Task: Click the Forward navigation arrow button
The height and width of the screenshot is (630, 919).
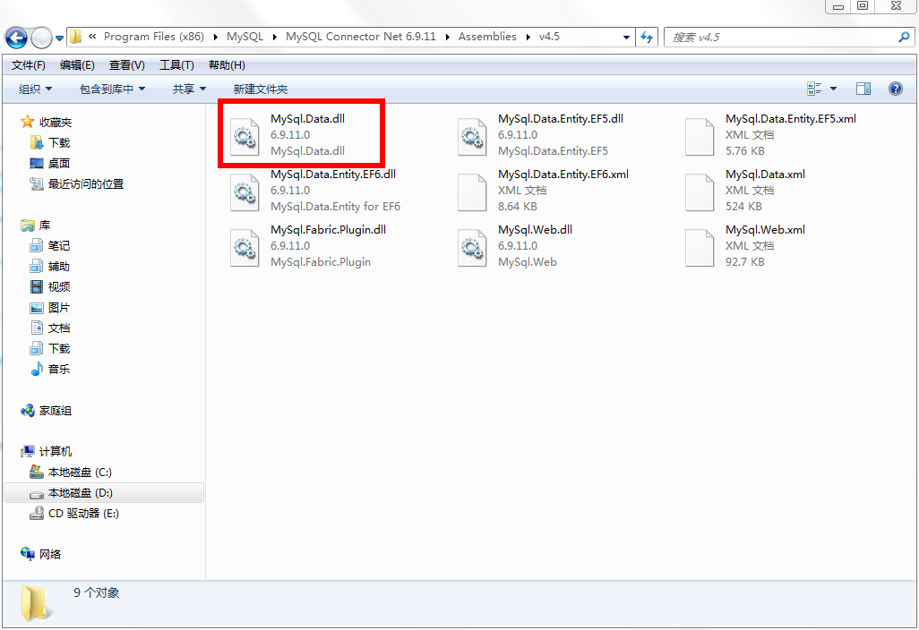Action: point(41,38)
